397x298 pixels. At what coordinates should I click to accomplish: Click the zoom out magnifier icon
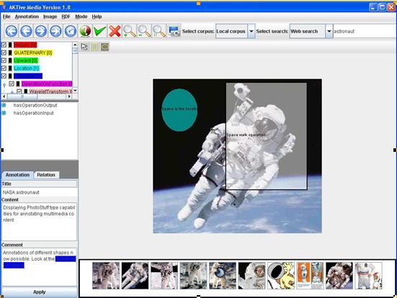tap(144, 31)
